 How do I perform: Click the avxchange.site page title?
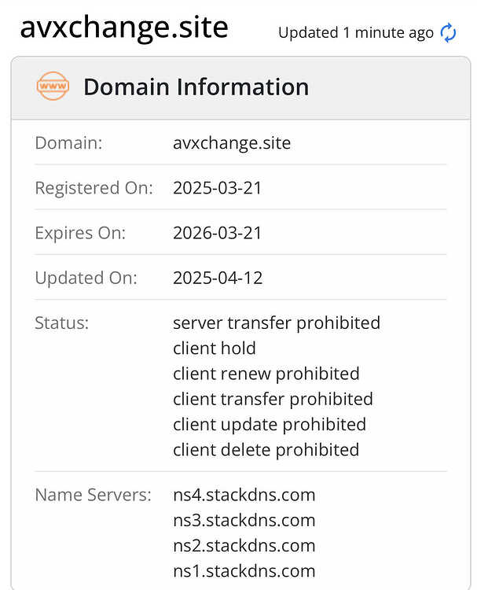pyautogui.click(x=124, y=28)
